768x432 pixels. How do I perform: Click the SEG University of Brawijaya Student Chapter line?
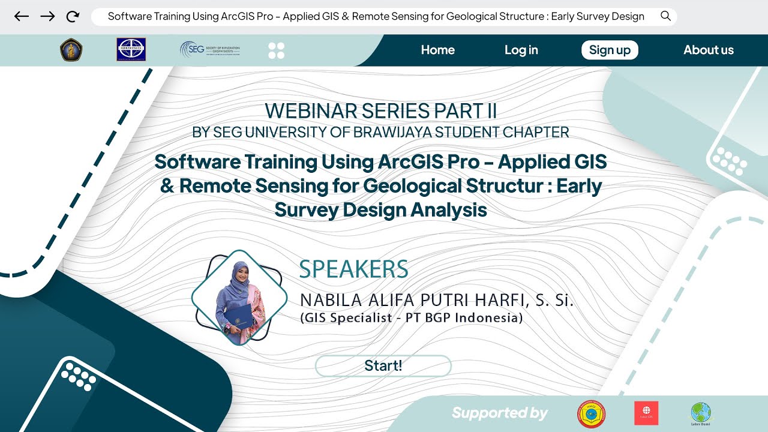(380, 132)
